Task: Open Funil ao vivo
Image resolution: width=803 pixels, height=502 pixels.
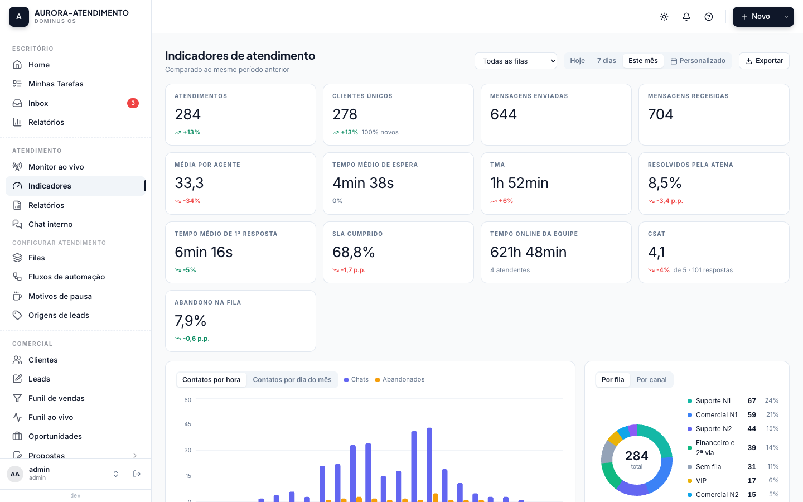Action: point(75,417)
